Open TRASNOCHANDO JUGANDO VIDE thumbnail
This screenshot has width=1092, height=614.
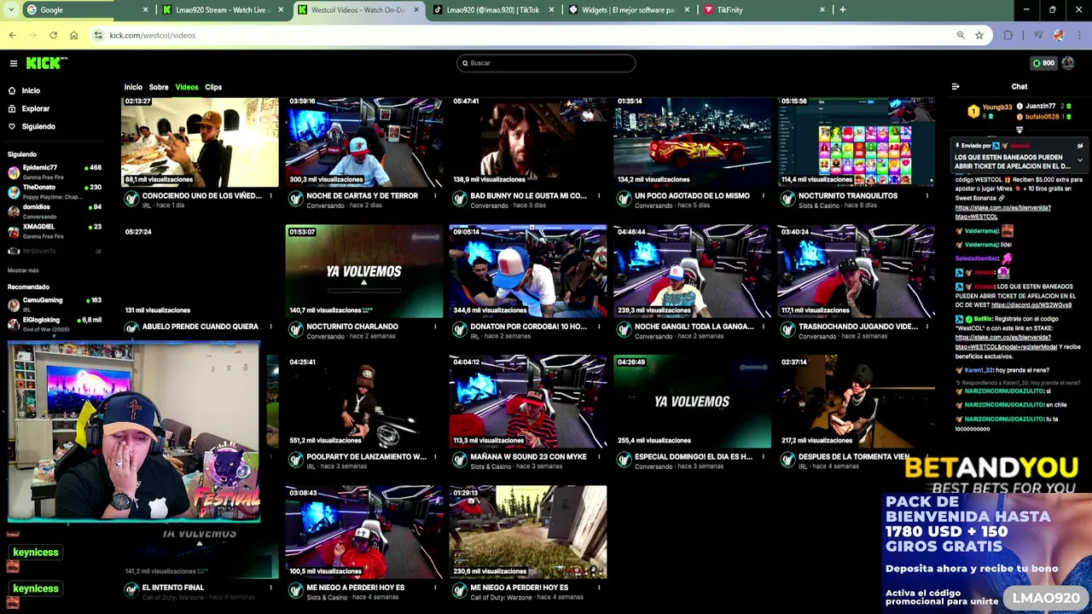click(856, 272)
